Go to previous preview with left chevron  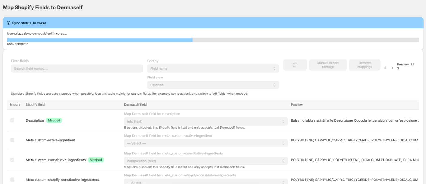click(385, 68)
